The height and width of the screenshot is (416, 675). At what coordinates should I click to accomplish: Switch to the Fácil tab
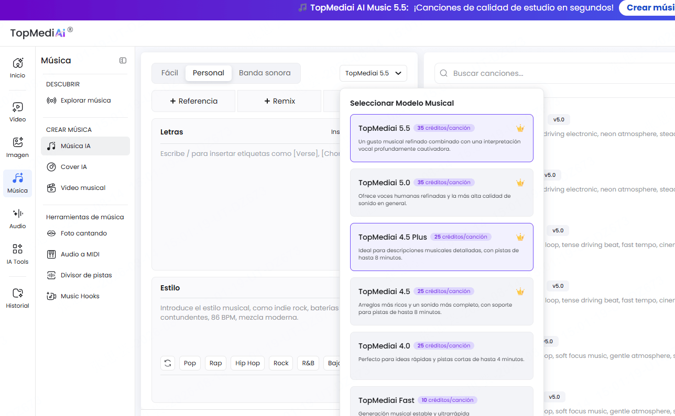point(169,73)
